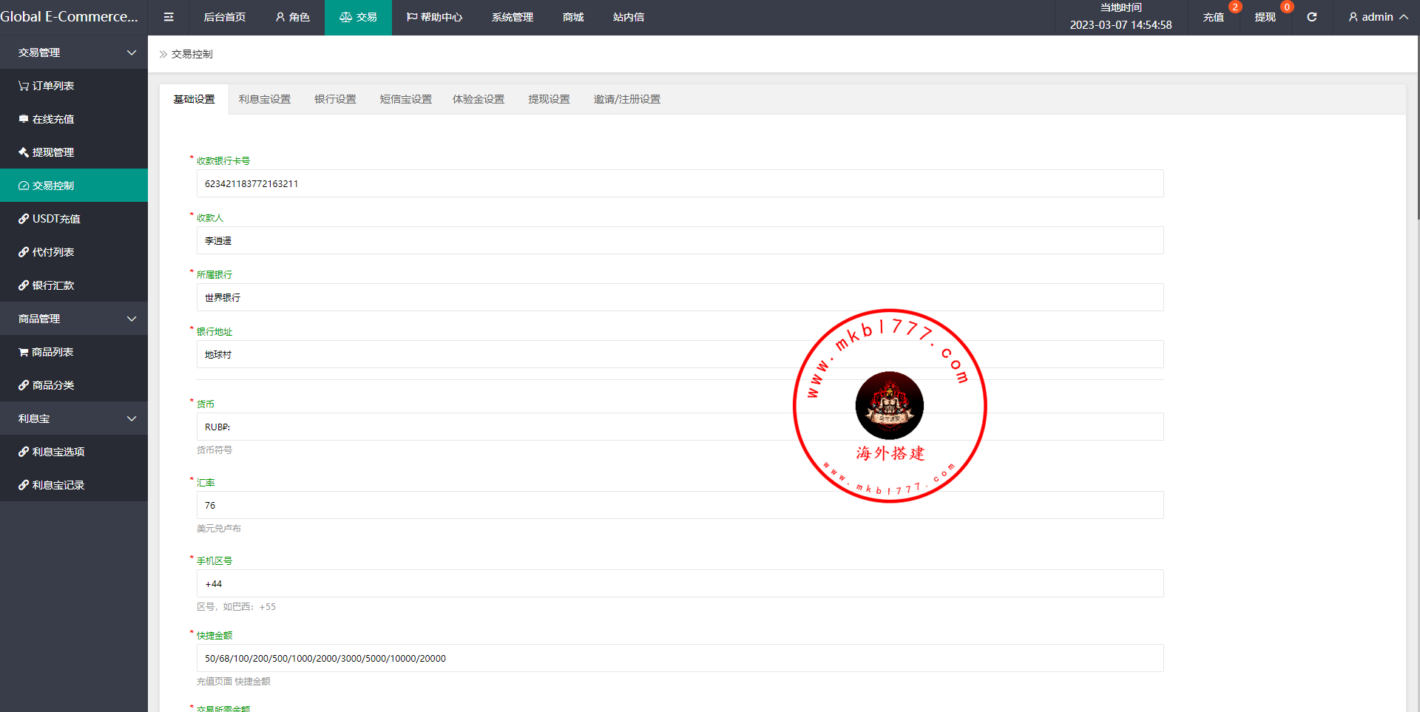
Task: Open 订单列表 in the sidebar
Action: click(x=74, y=86)
